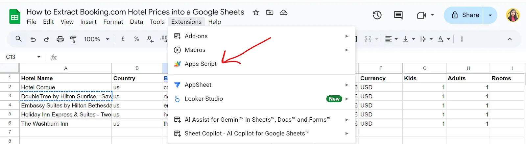Activate the paint format tool
The width and height of the screenshot is (526, 144).
[x=73, y=39]
